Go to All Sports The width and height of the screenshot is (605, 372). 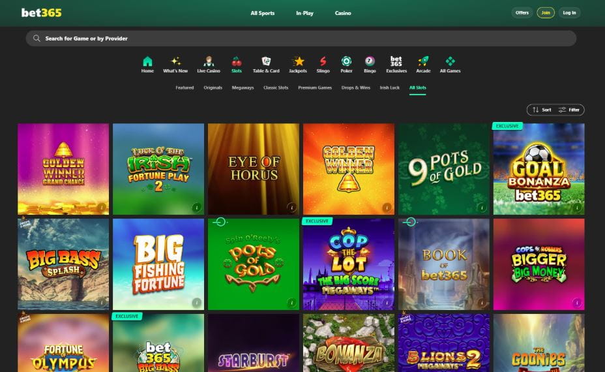pyautogui.click(x=262, y=13)
